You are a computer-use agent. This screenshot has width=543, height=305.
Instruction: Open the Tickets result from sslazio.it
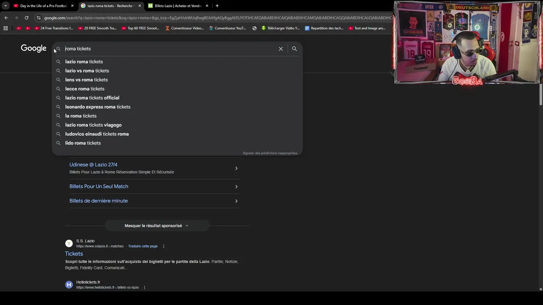coord(74,254)
